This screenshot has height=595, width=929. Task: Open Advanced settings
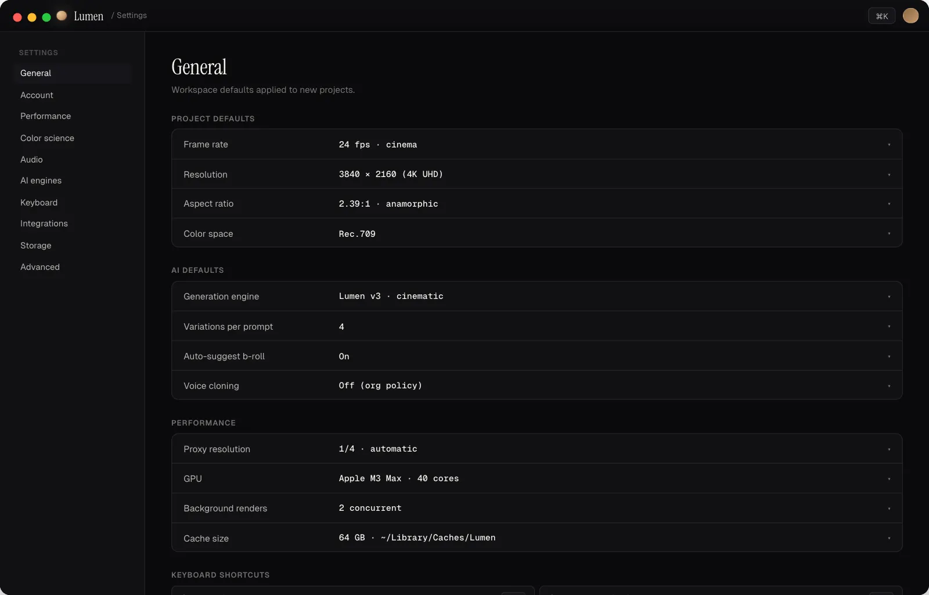tap(72, 267)
